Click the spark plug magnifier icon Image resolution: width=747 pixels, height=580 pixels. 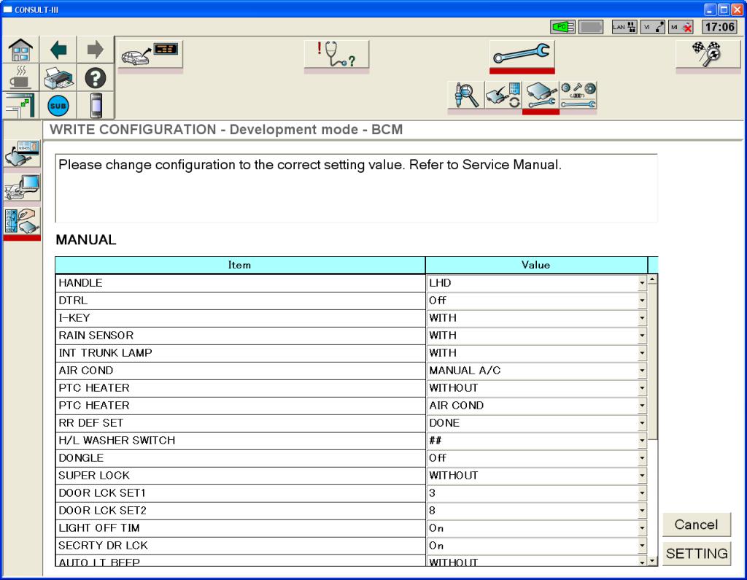coord(465,96)
